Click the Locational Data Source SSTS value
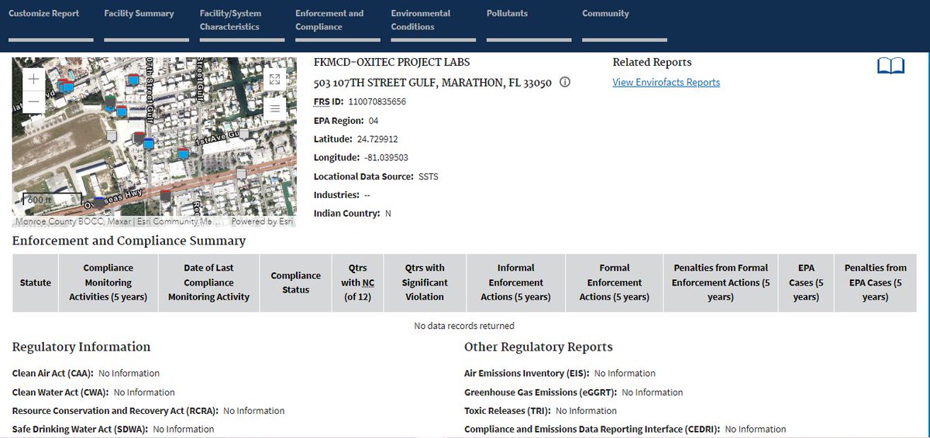The height and width of the screenshot is (438, 930). [x=429, y=176]
